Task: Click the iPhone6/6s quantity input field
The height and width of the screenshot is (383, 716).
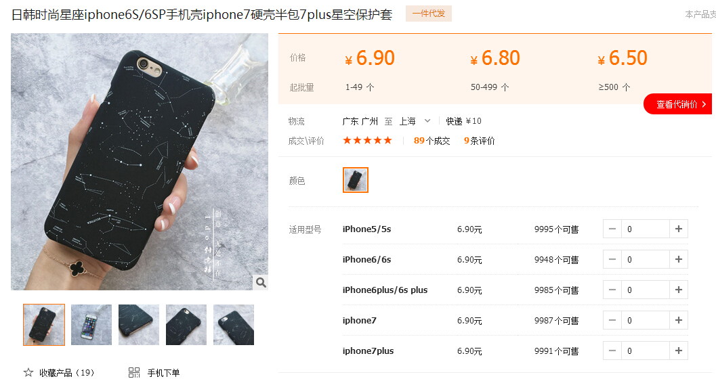Action: pos(646,259)
